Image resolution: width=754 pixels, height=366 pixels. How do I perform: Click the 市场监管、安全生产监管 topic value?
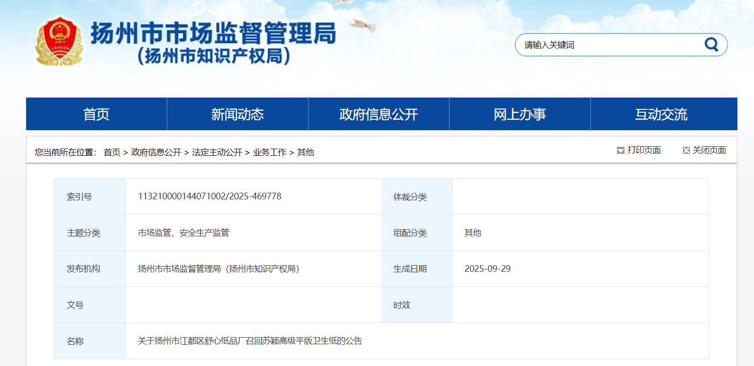[184, 233]
